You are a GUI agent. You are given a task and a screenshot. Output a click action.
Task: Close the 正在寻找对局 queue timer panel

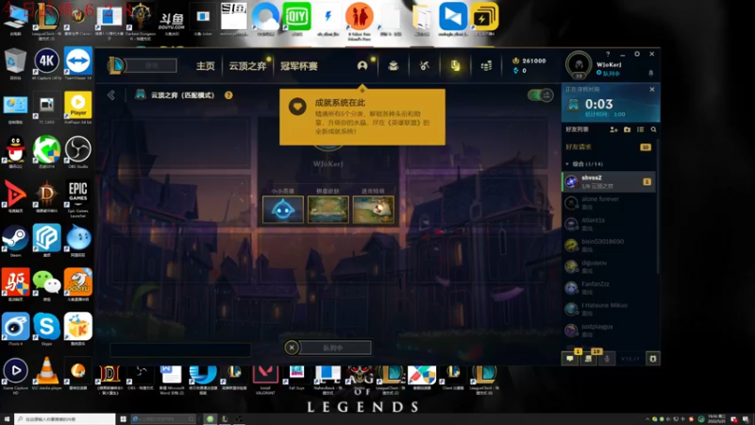pyautogui.click(x=652, y=89)
